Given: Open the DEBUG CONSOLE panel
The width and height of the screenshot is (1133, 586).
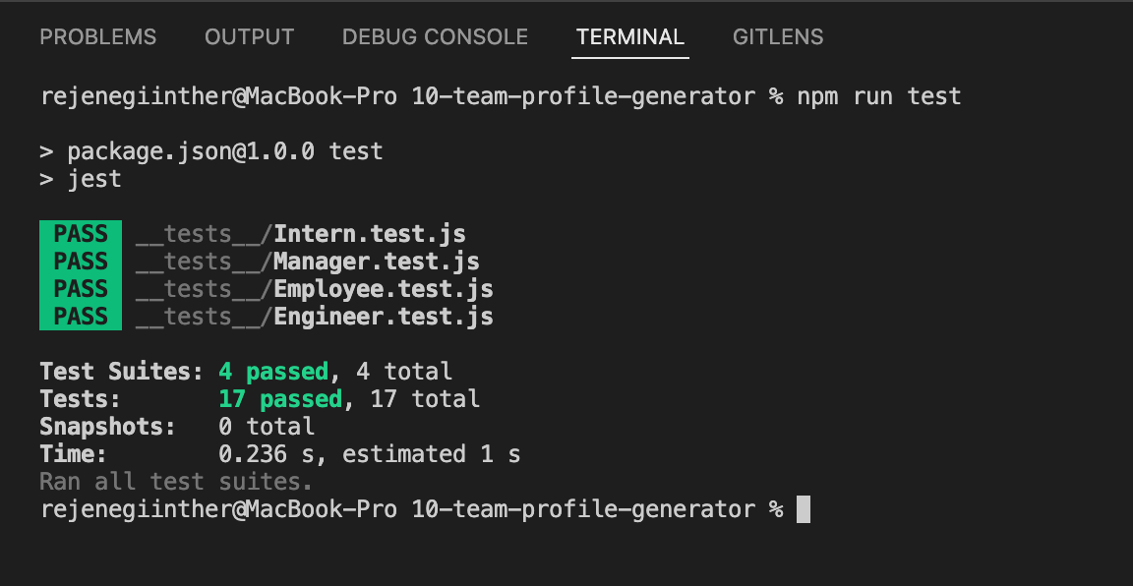Looking at the screenshot, I should tap(435, 37).
